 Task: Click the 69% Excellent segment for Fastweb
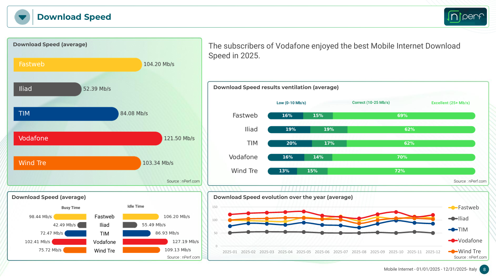(404, 116)
